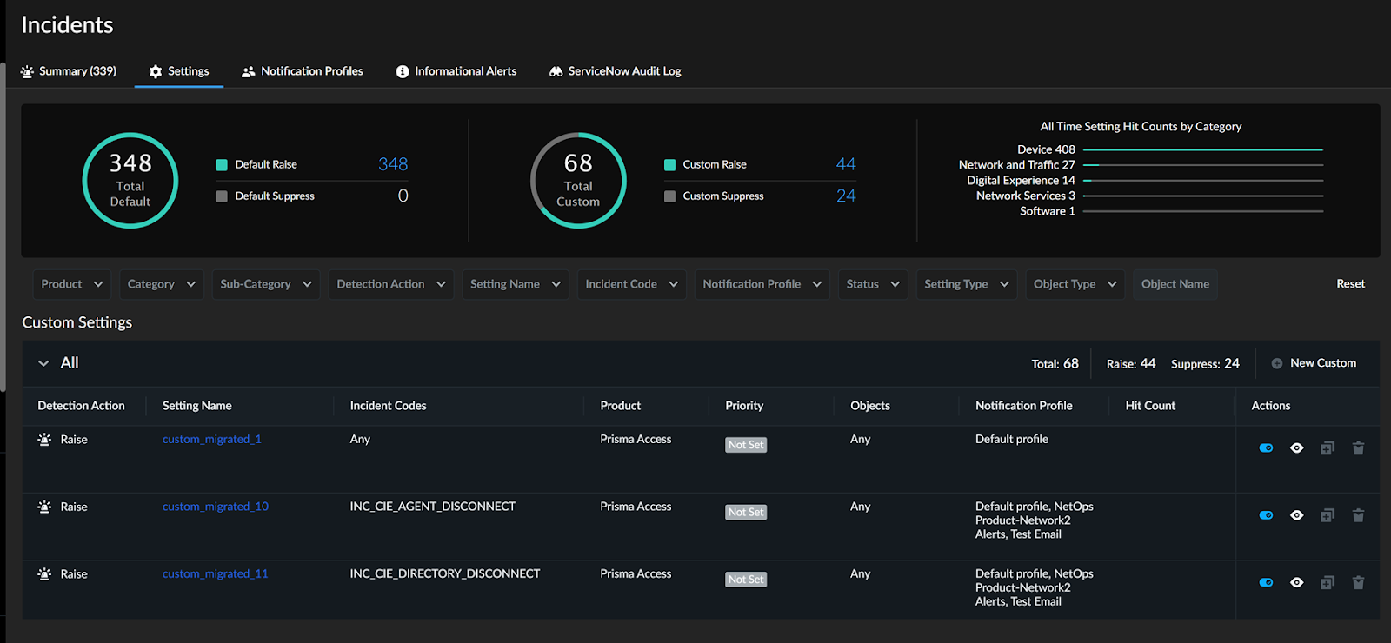Click the teal Custom Raise legend swatch

point(670,165)
